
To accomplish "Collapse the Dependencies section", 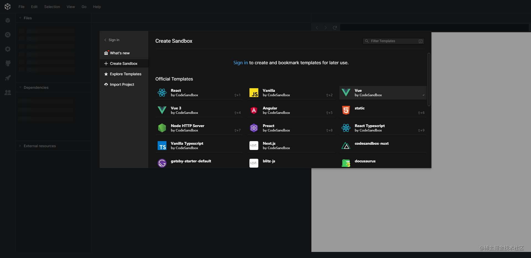I will [20, 87].
